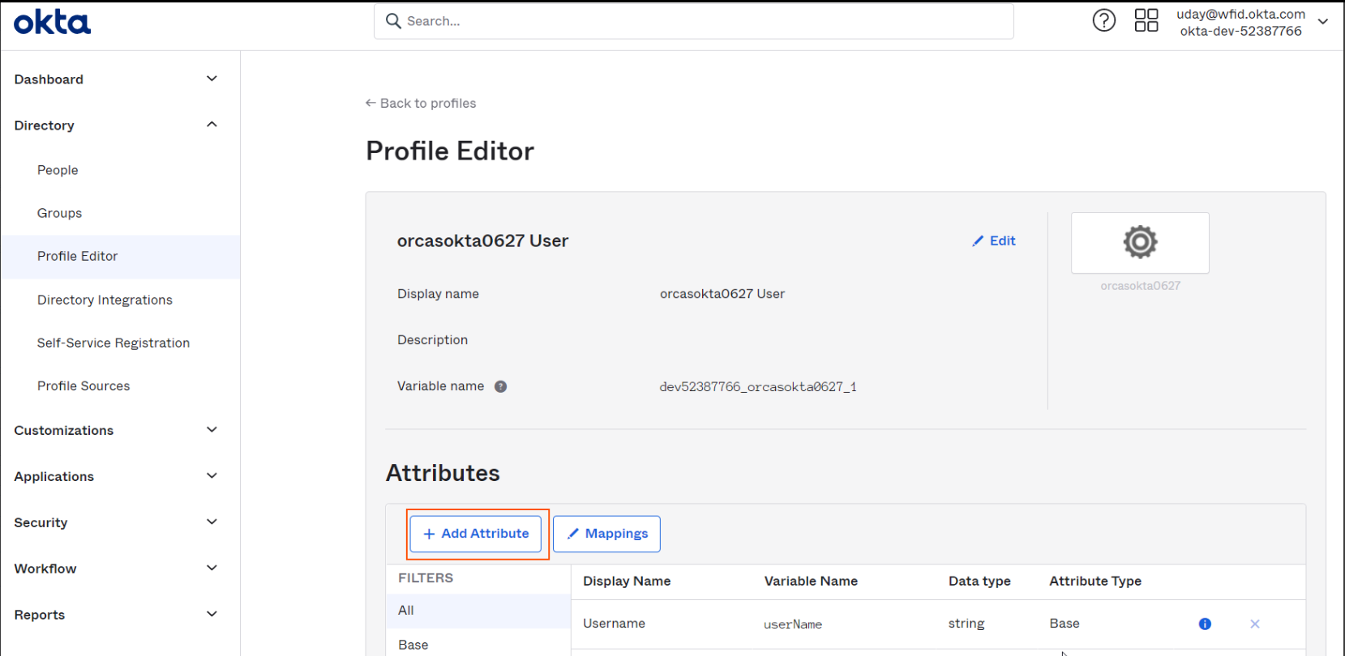Click the Display name value orcasokta0627 User
1345x656 pixels.
coord(722,294)
